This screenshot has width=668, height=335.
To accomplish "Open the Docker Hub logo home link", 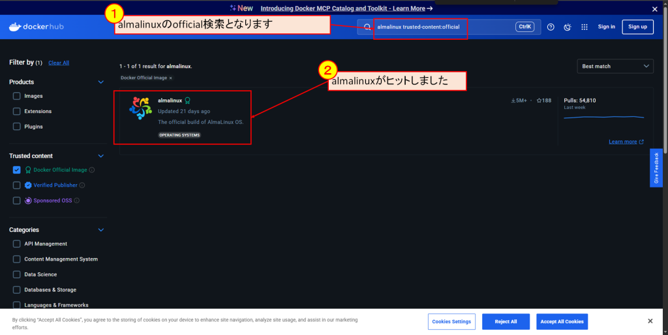I will (37, 26).
